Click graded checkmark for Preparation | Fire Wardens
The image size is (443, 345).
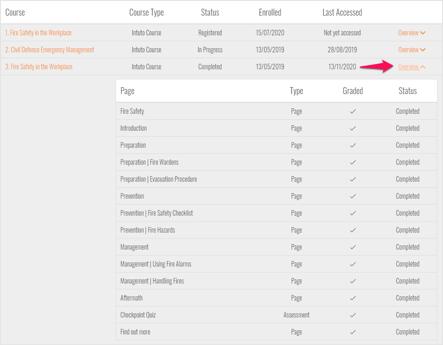point(353,162)
